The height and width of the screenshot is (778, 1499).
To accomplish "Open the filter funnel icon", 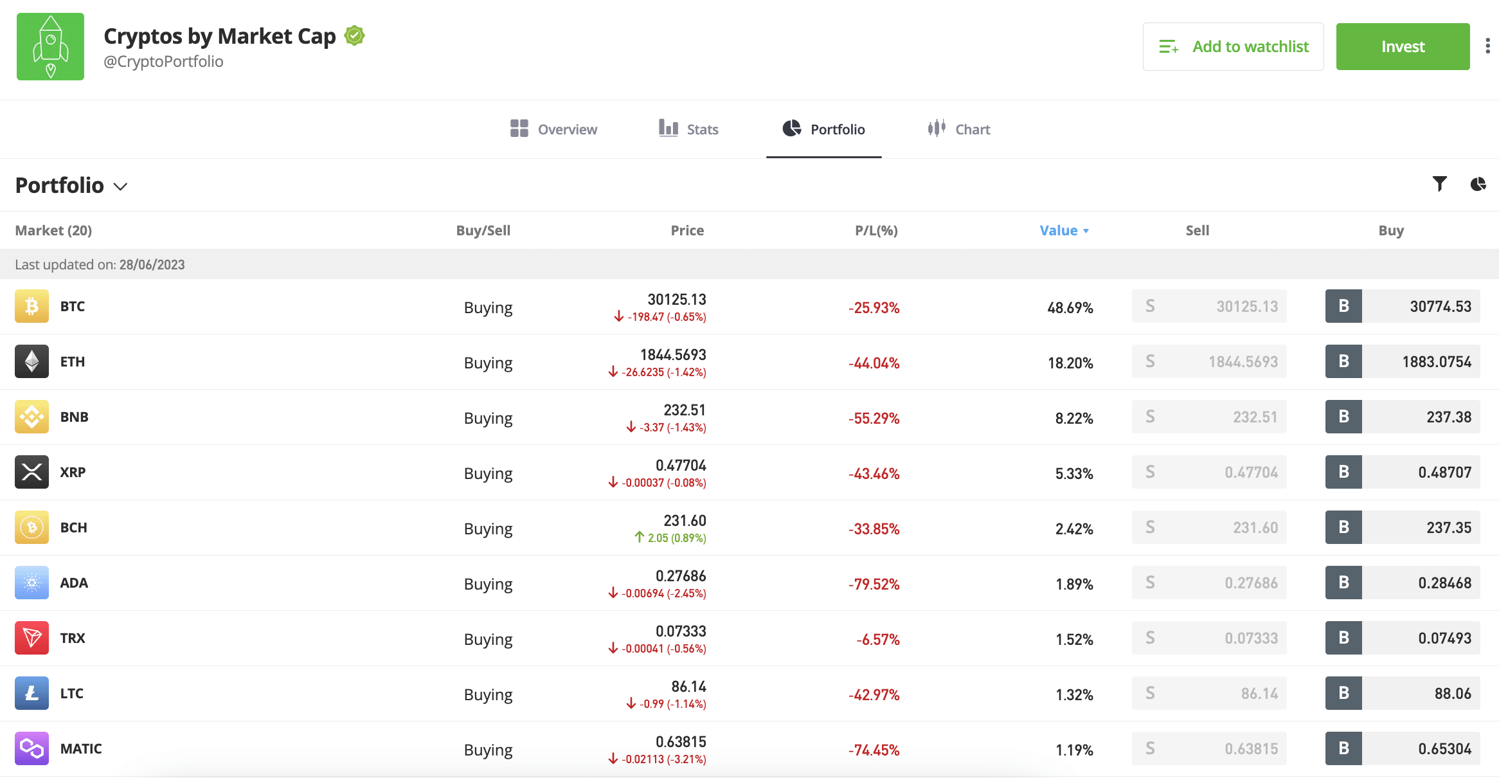I will (1440, 184).
